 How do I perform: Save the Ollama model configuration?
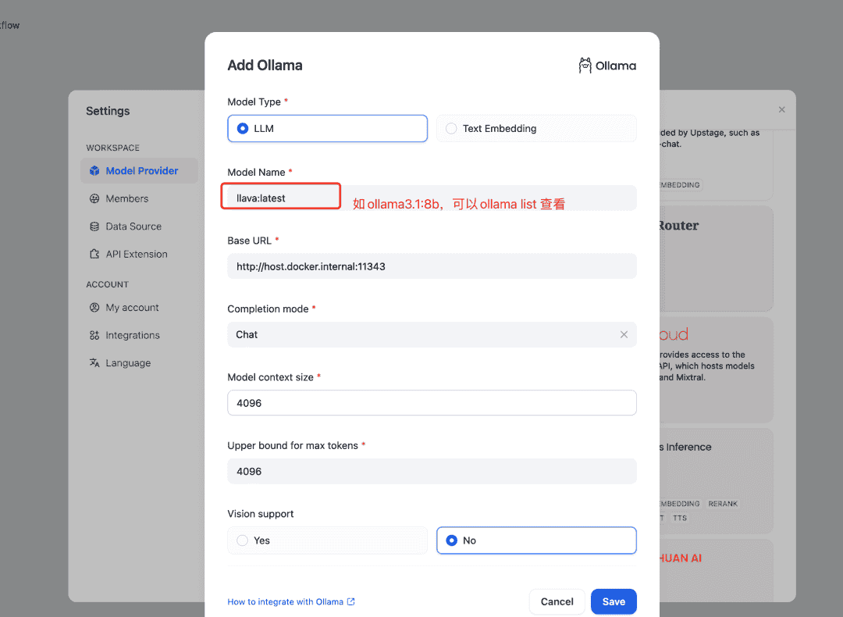click(x=614, y=601)
